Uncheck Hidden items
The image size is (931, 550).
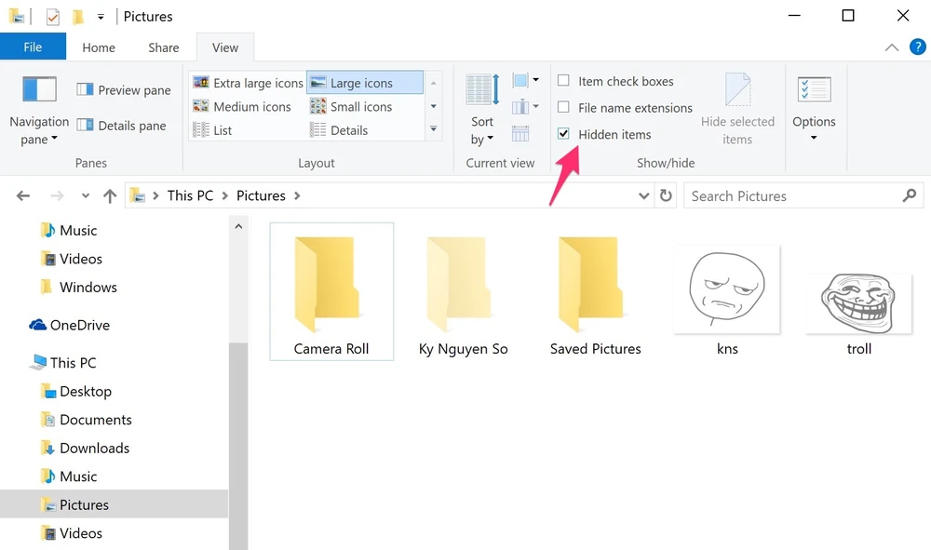562,134
